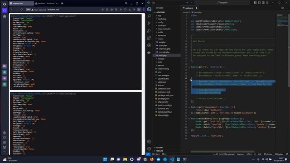Expand the #attributes array in first dump
This screenshot has width=290, height=163.
(35, 43)
